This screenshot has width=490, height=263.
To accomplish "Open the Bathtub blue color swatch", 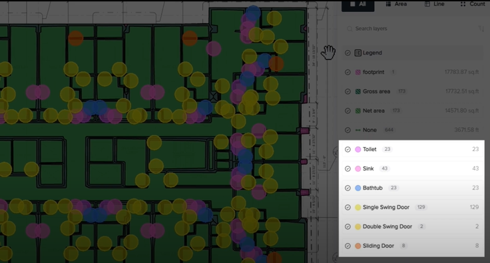I will tap(358, 188).
